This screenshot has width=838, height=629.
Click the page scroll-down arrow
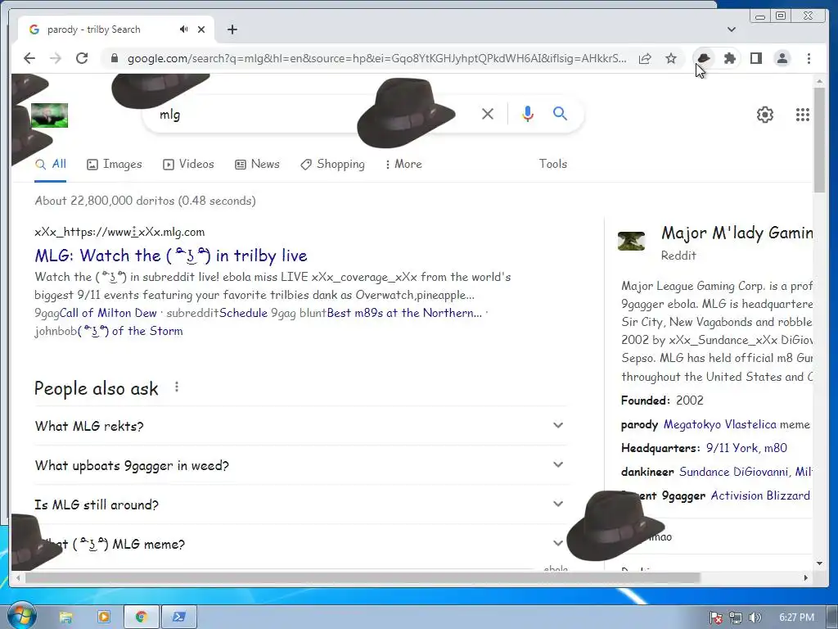point(819,563)
